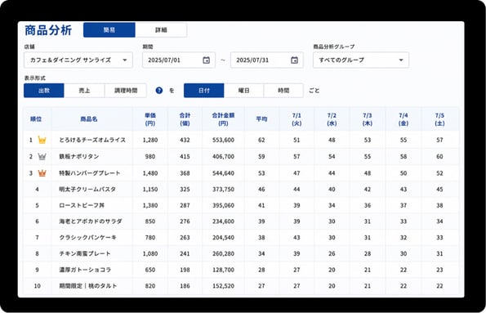Click the 合計金額(円) column header

point(223,119)
